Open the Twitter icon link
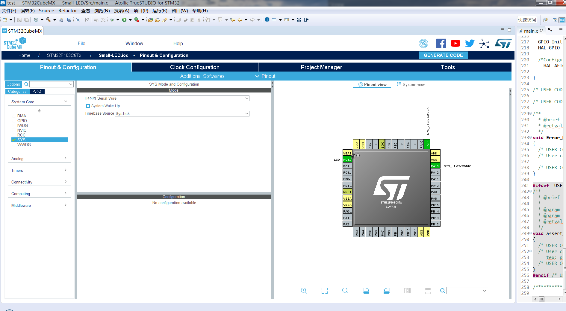566x311 pixels. (x=470, y=43)
